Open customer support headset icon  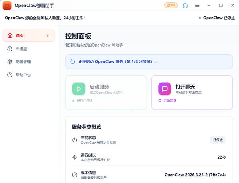[185, 6]
